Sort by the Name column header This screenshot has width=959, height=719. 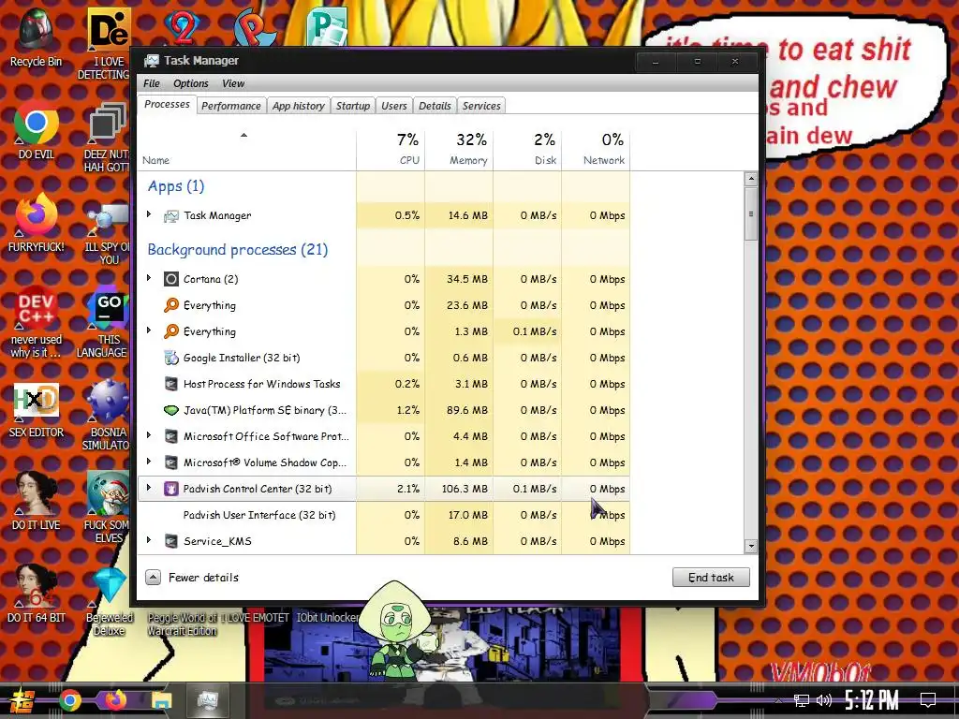[x=247, y=150]
